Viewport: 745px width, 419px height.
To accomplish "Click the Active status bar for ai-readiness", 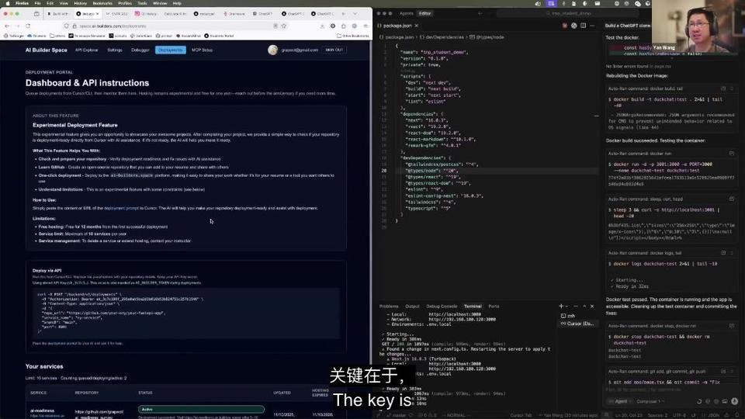I will 201,409.
